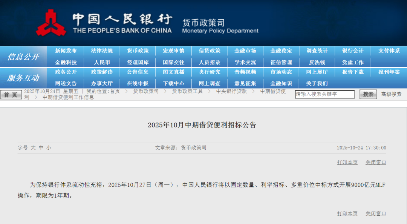Screen dimensions: 407x224
Task: Click bottom 关闭窗口 close window link
Action: tap(376, 213)
